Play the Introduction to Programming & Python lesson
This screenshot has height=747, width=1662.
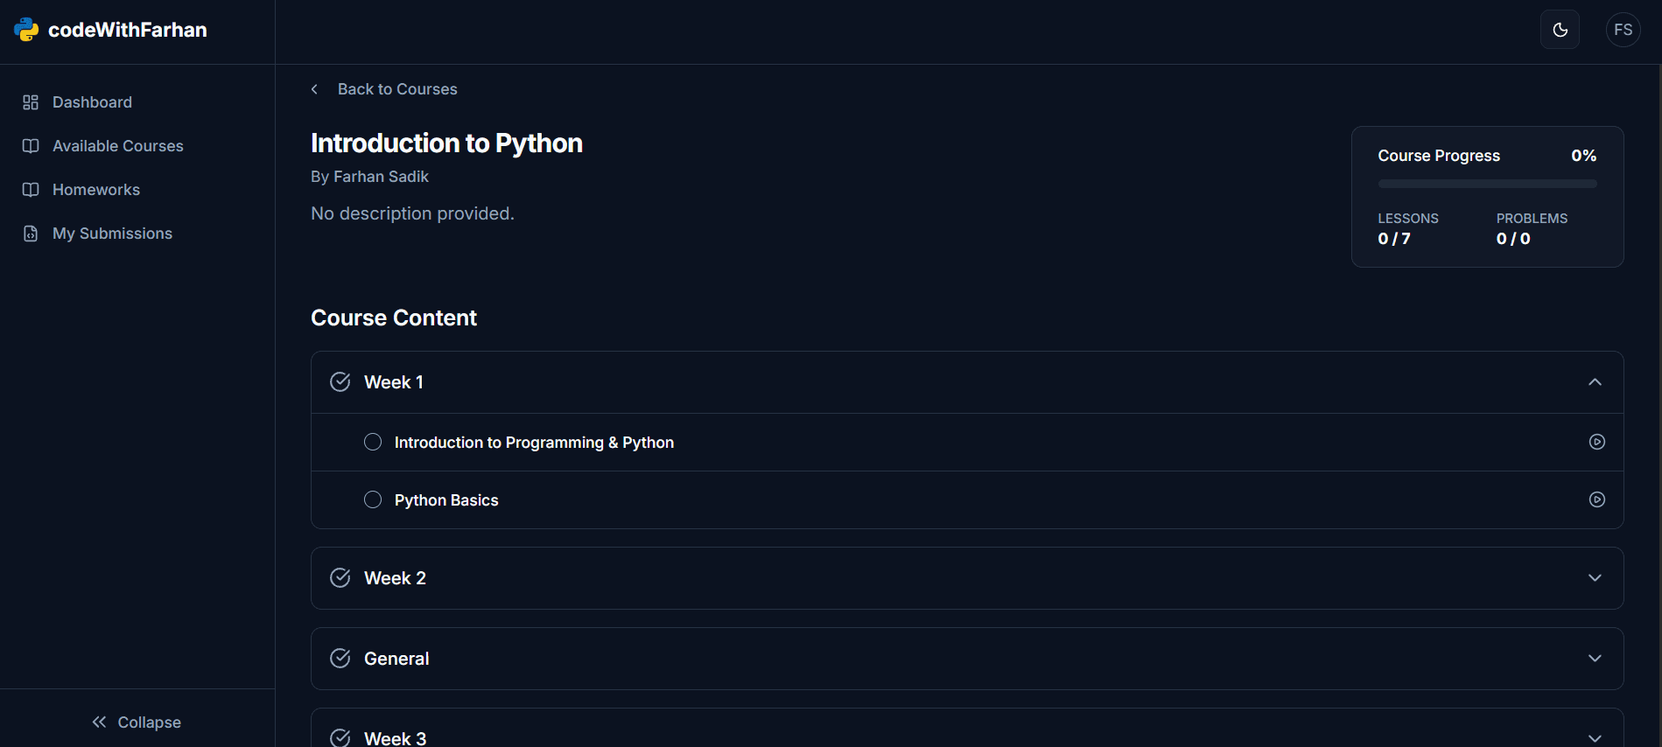click(x=1596, y=442)
